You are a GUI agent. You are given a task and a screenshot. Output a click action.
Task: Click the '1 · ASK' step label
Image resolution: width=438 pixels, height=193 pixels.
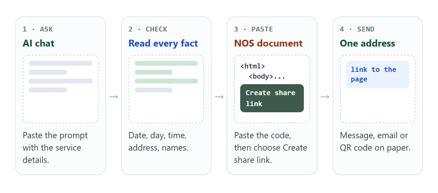click(x=38, y=29)
